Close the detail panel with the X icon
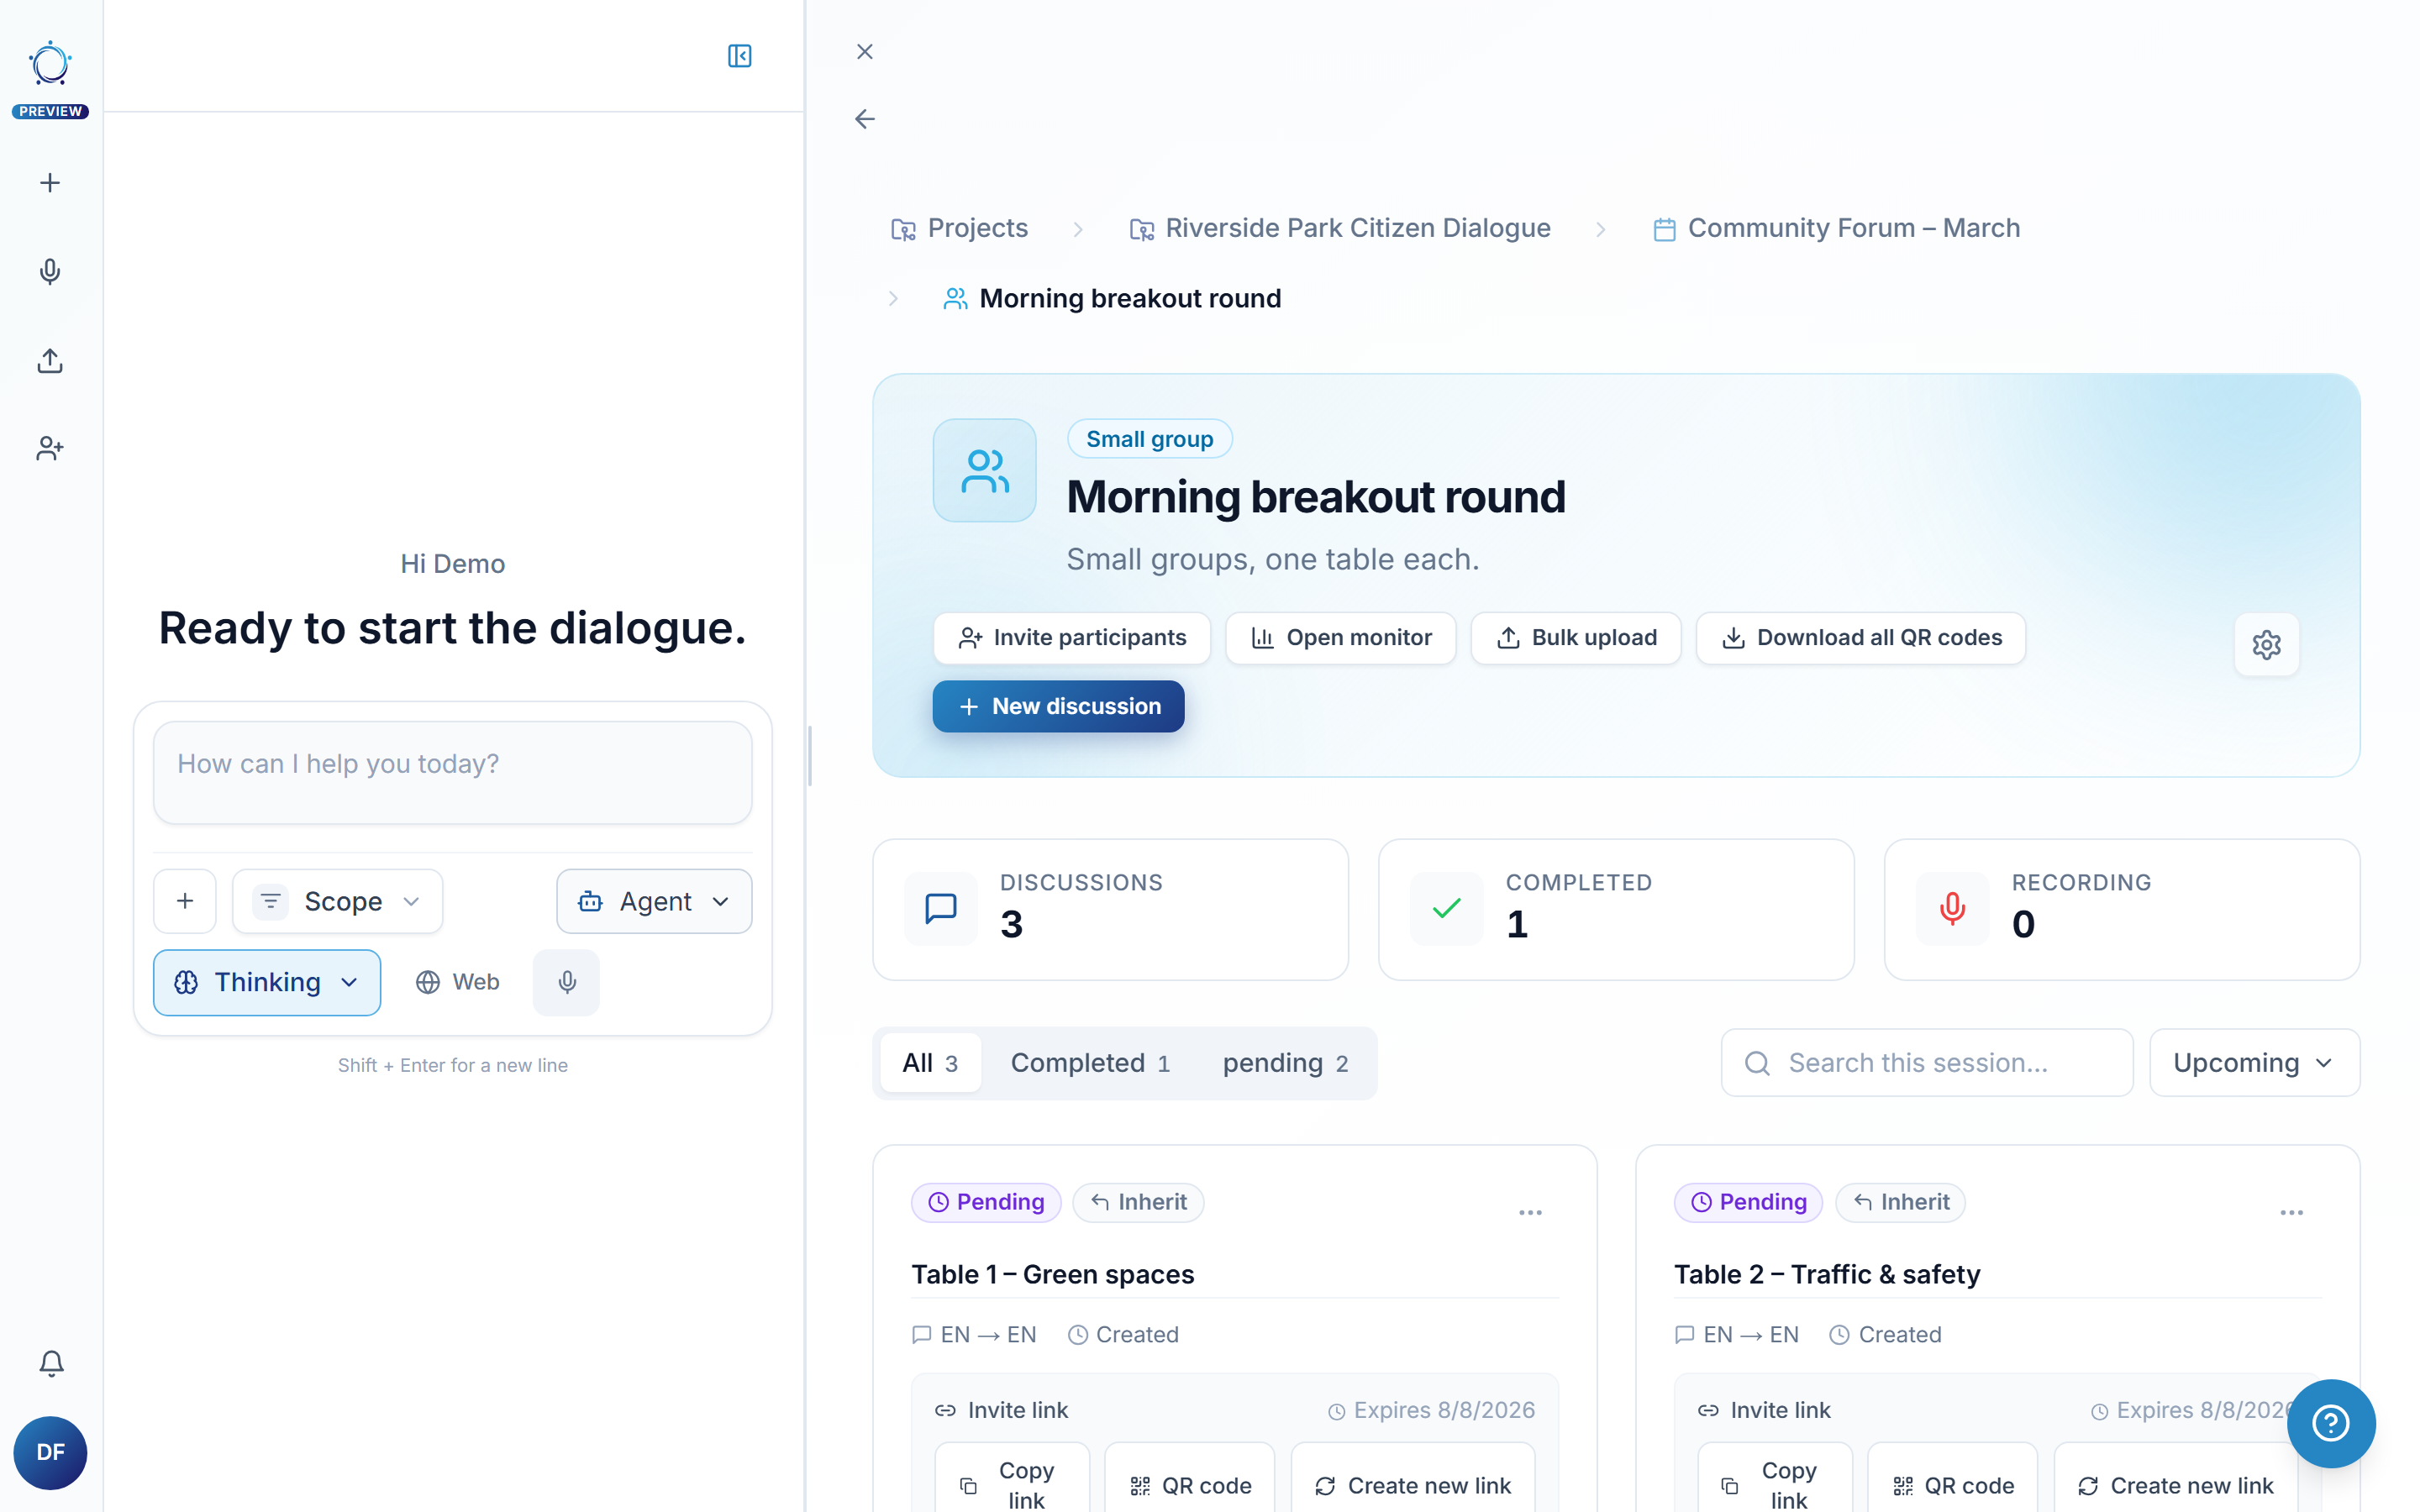This screenshot has width=2420, height=1512. (865, 51)
